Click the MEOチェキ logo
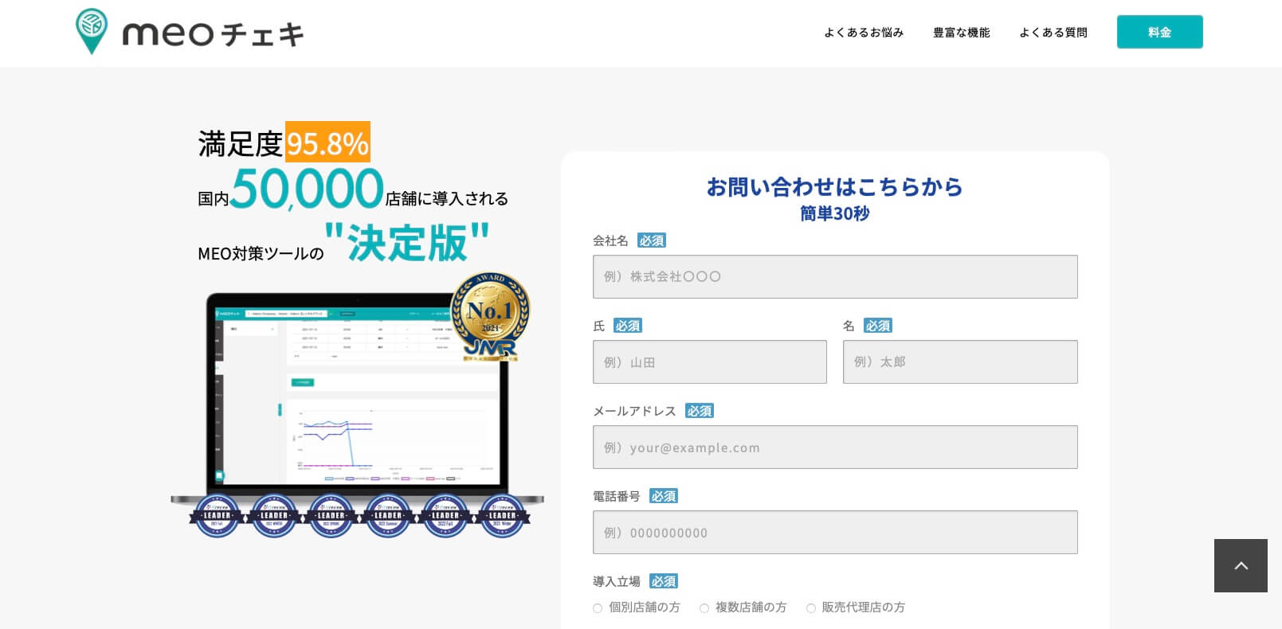This screenshot has height=629, width=1282. 190,32
